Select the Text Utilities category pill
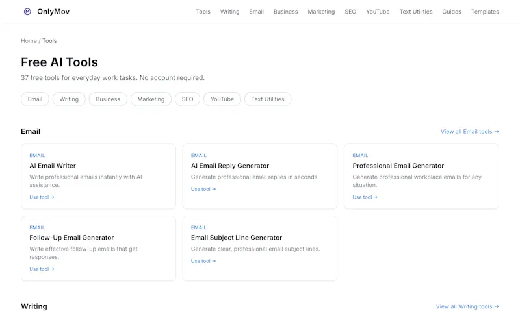 tap(268, 99)
